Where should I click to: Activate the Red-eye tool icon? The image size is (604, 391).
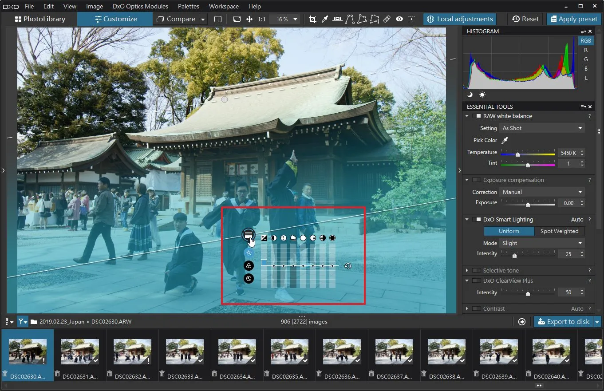tap(399, 19)
